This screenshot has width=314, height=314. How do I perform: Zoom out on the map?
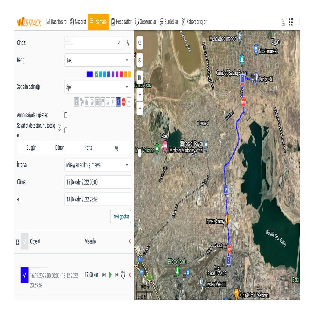140,108
